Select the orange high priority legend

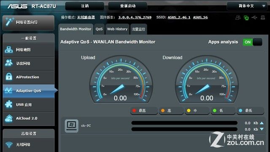tap(171, 111)
